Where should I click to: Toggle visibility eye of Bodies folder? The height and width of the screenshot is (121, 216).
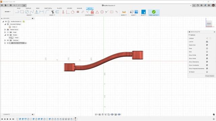tap(8, 35)
